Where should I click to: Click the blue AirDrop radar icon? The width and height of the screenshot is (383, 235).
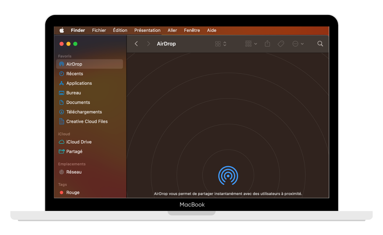[x=228, y=175]
